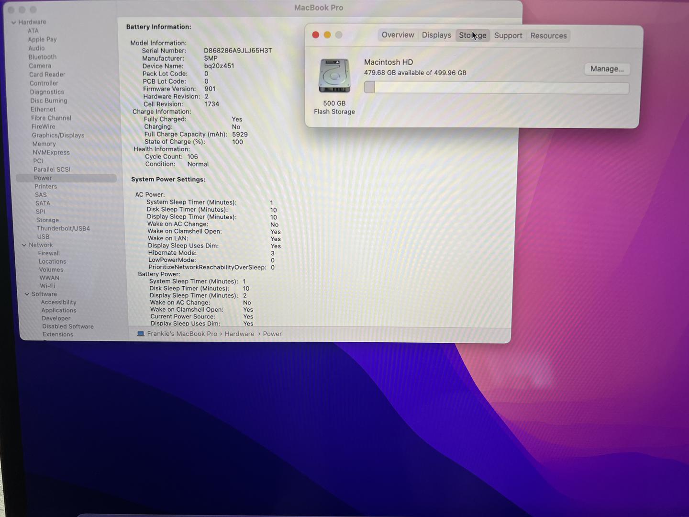The width and height of the screenshot is (689, 517).
Task: Open the Resources tab
Action: click(548, 36)
